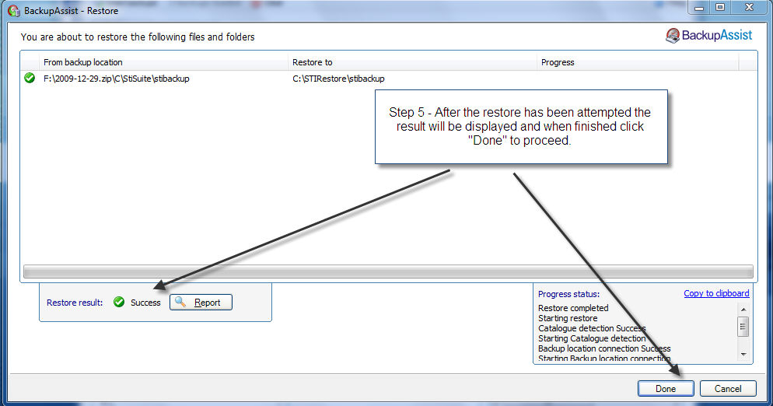Click the overall restore progress bar
773x406 pixels.
389,271
